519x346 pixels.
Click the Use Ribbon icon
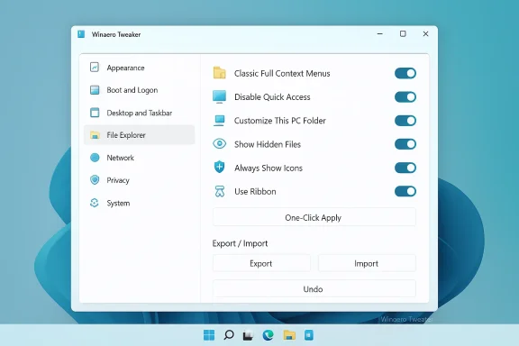[x=220, y=191]
